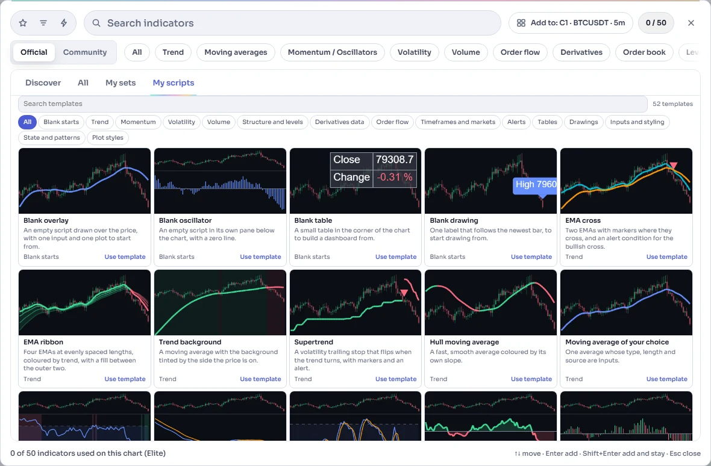The width and height of the screenshot is (711, 466).
Task: Use template for Blank overlay
Action: [125, 256]
